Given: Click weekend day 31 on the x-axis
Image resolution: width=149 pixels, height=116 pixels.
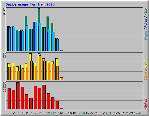Looking at the screenshot, I should [140, 113].
